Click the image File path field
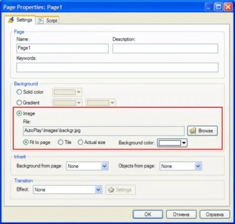The width and height of the screenshot is (235, 224). point(104,131)
